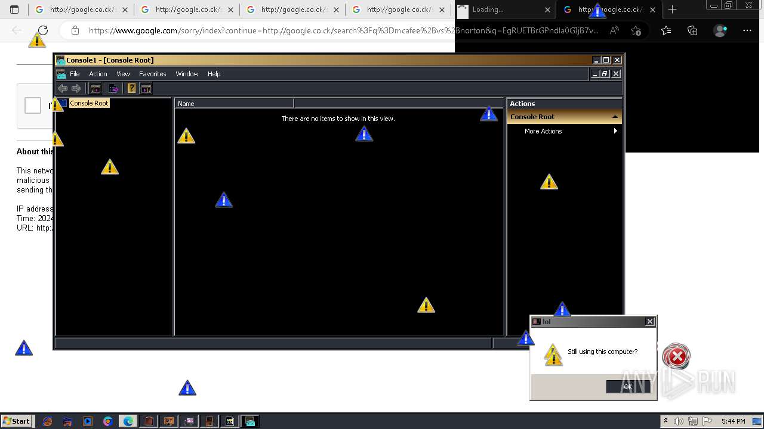This screenshot has height=429, width=764.
Task: Click the Edge profile avatar
Action: (x=720, y=30)
